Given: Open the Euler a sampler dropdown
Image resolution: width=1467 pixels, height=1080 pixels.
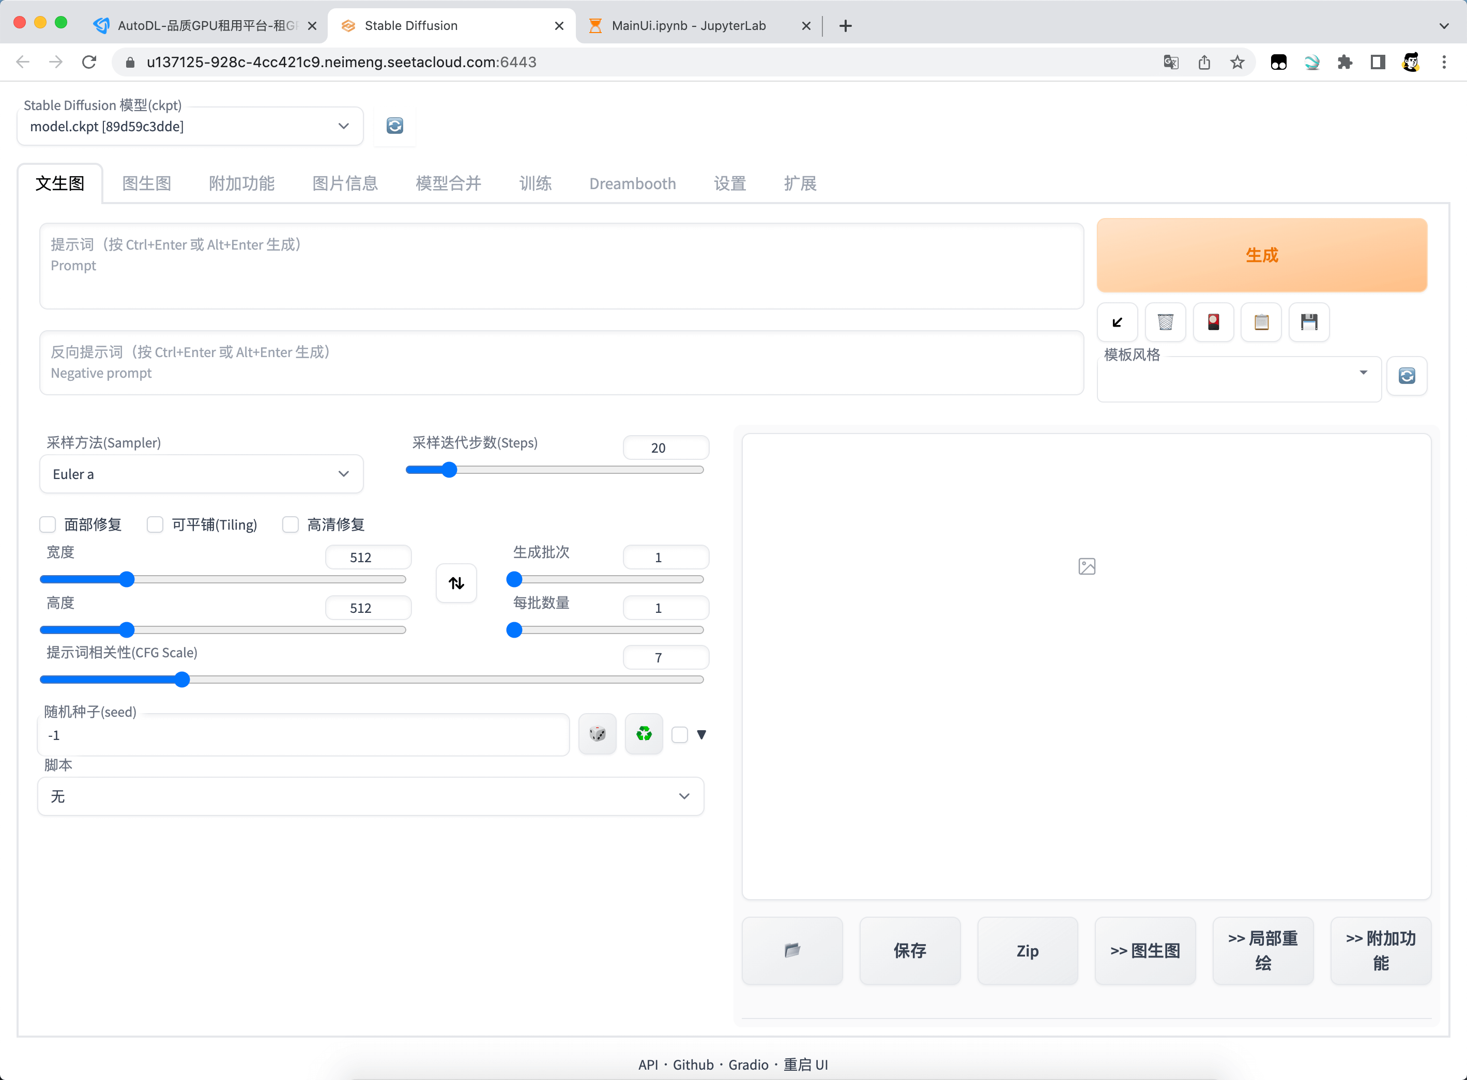Looking at the screenshot, I should [202, 474].
